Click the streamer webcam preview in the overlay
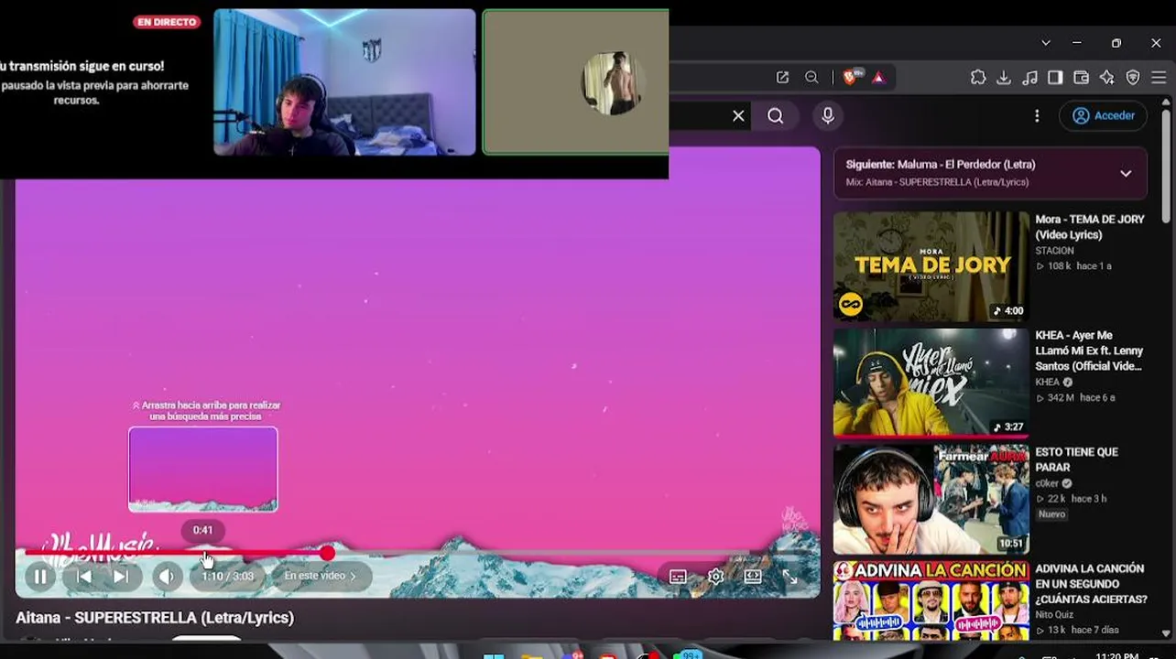This screenshot has width=1176, height=659. pos(344,82)
